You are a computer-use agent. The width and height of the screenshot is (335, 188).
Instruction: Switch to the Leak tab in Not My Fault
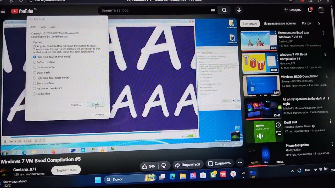point(52,27)
